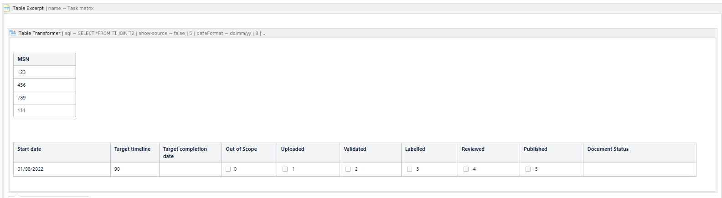This screenshot has height=198, width=722.
Task: Open the MSN link 123
Action: coord(21,72)
